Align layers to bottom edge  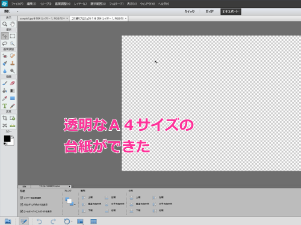(x=87, y=211)
